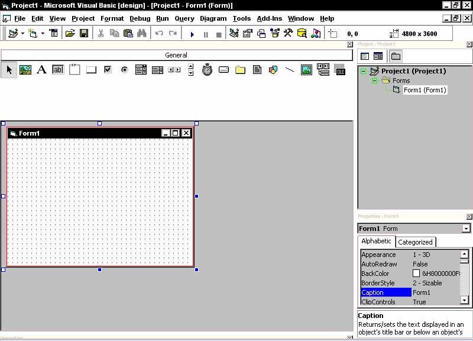This screenshot has width=473, height=341.
Task: Select the Line drawing tool
Action: click(290, 70)
